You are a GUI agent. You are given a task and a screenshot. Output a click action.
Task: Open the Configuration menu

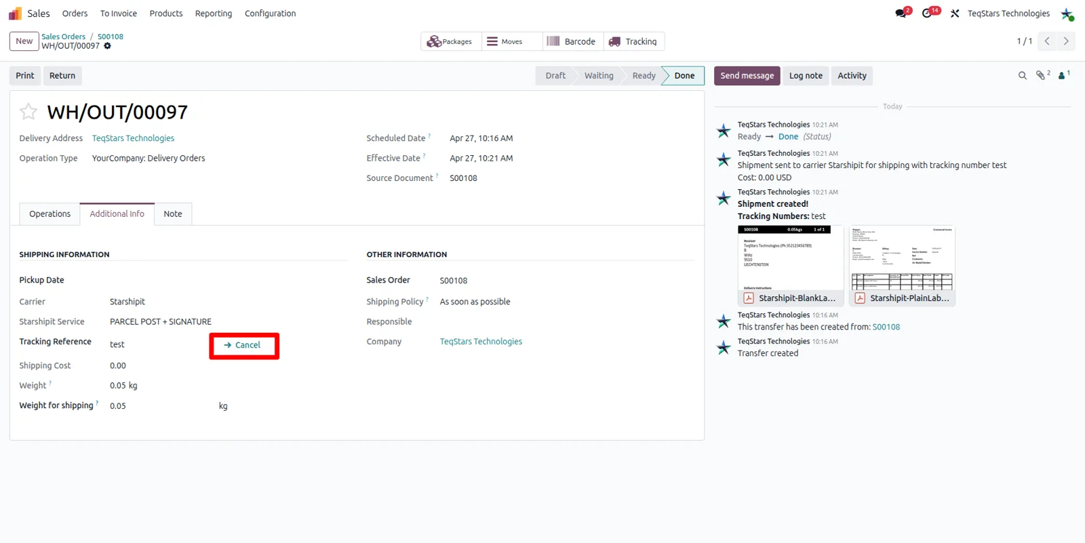[271, 14]
